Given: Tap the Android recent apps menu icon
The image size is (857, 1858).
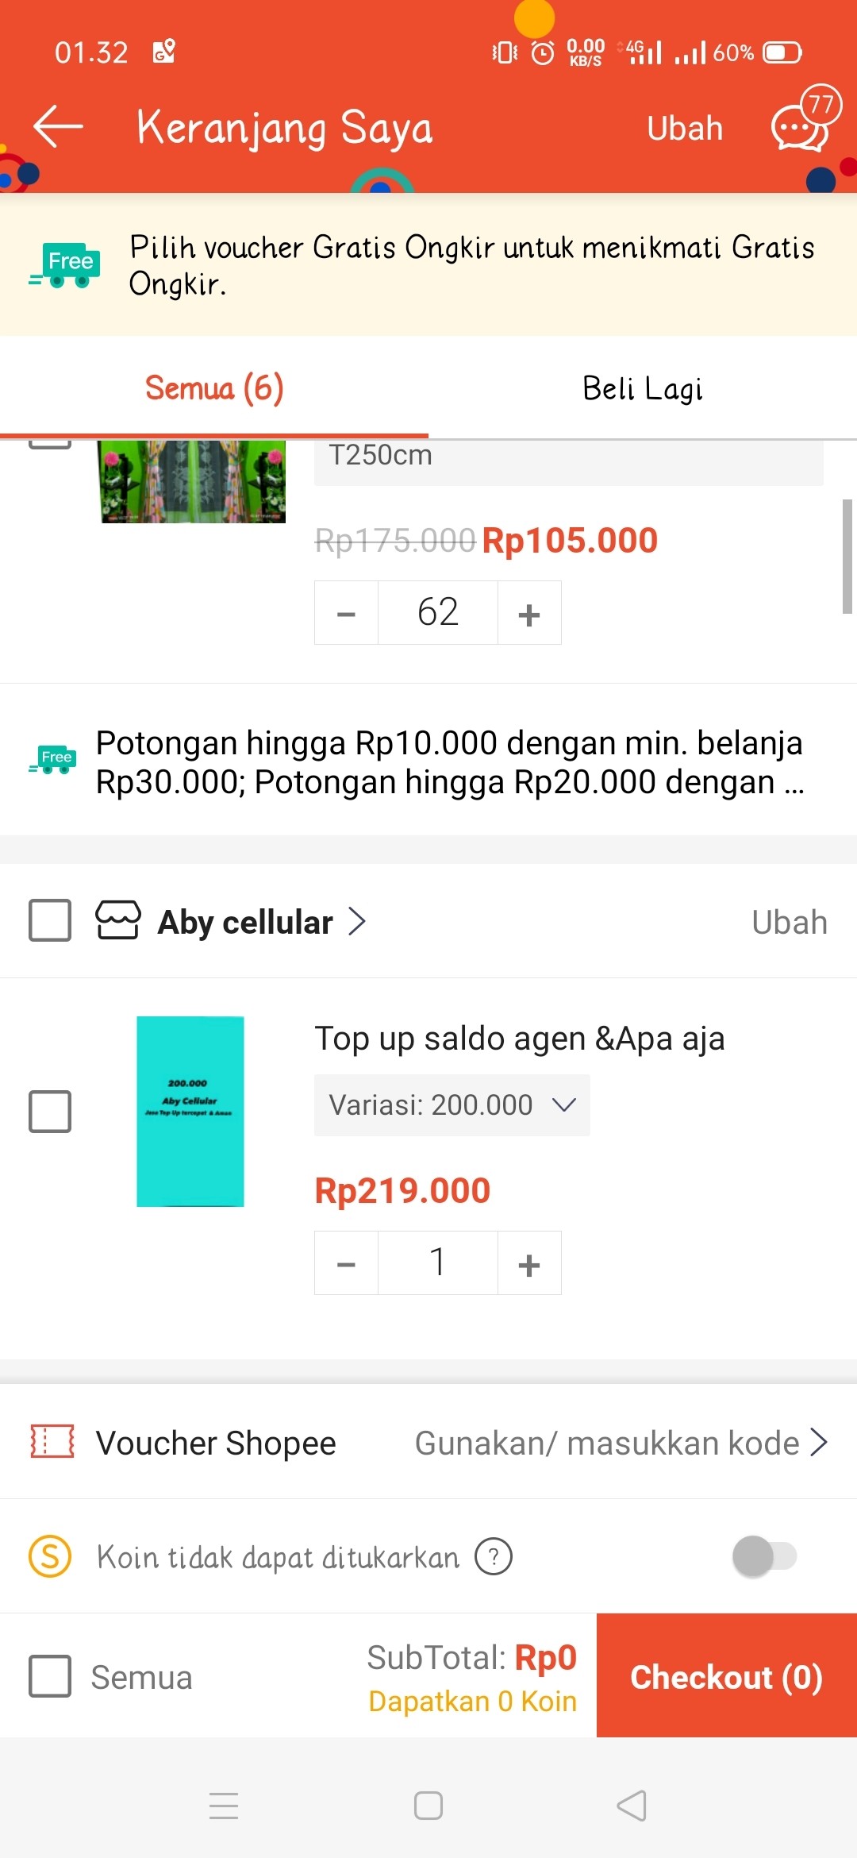Looking at the screenshot, I should coord(224,1806).
